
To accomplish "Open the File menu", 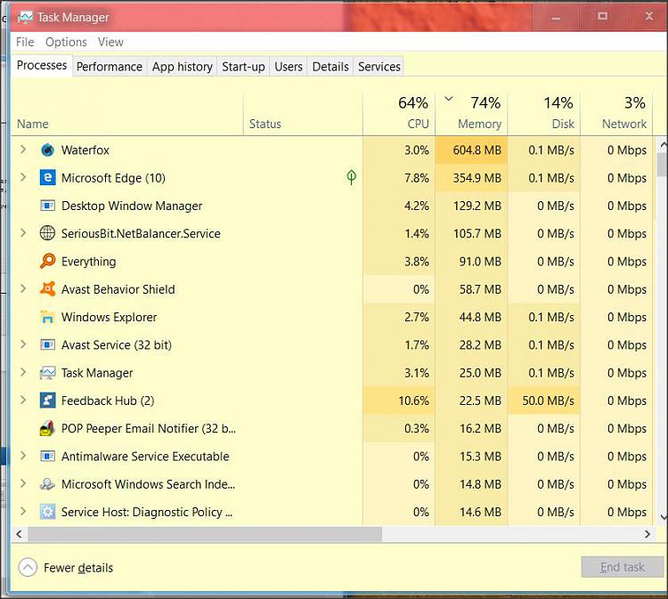I will (25, 42).
